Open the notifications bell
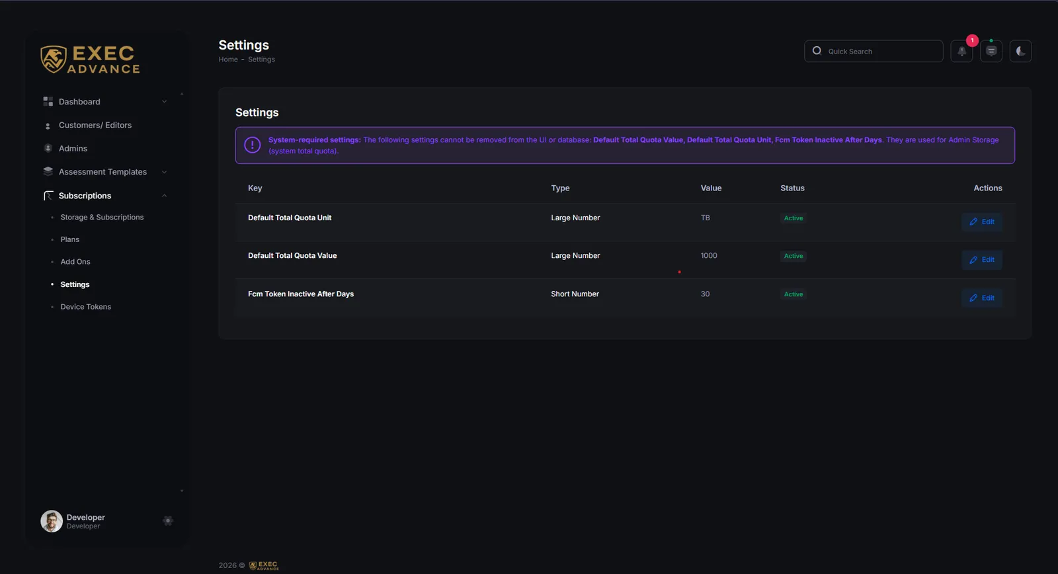The width and height of the screenshot is (1058, 574). tap(961, 51)
